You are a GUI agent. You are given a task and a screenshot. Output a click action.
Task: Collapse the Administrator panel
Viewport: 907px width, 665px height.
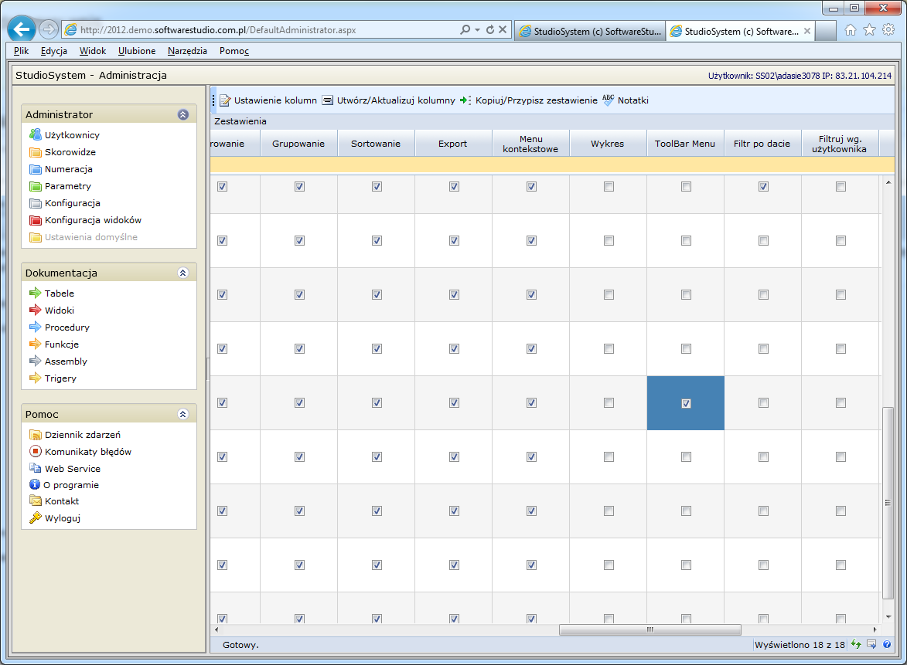click(183, 114)
